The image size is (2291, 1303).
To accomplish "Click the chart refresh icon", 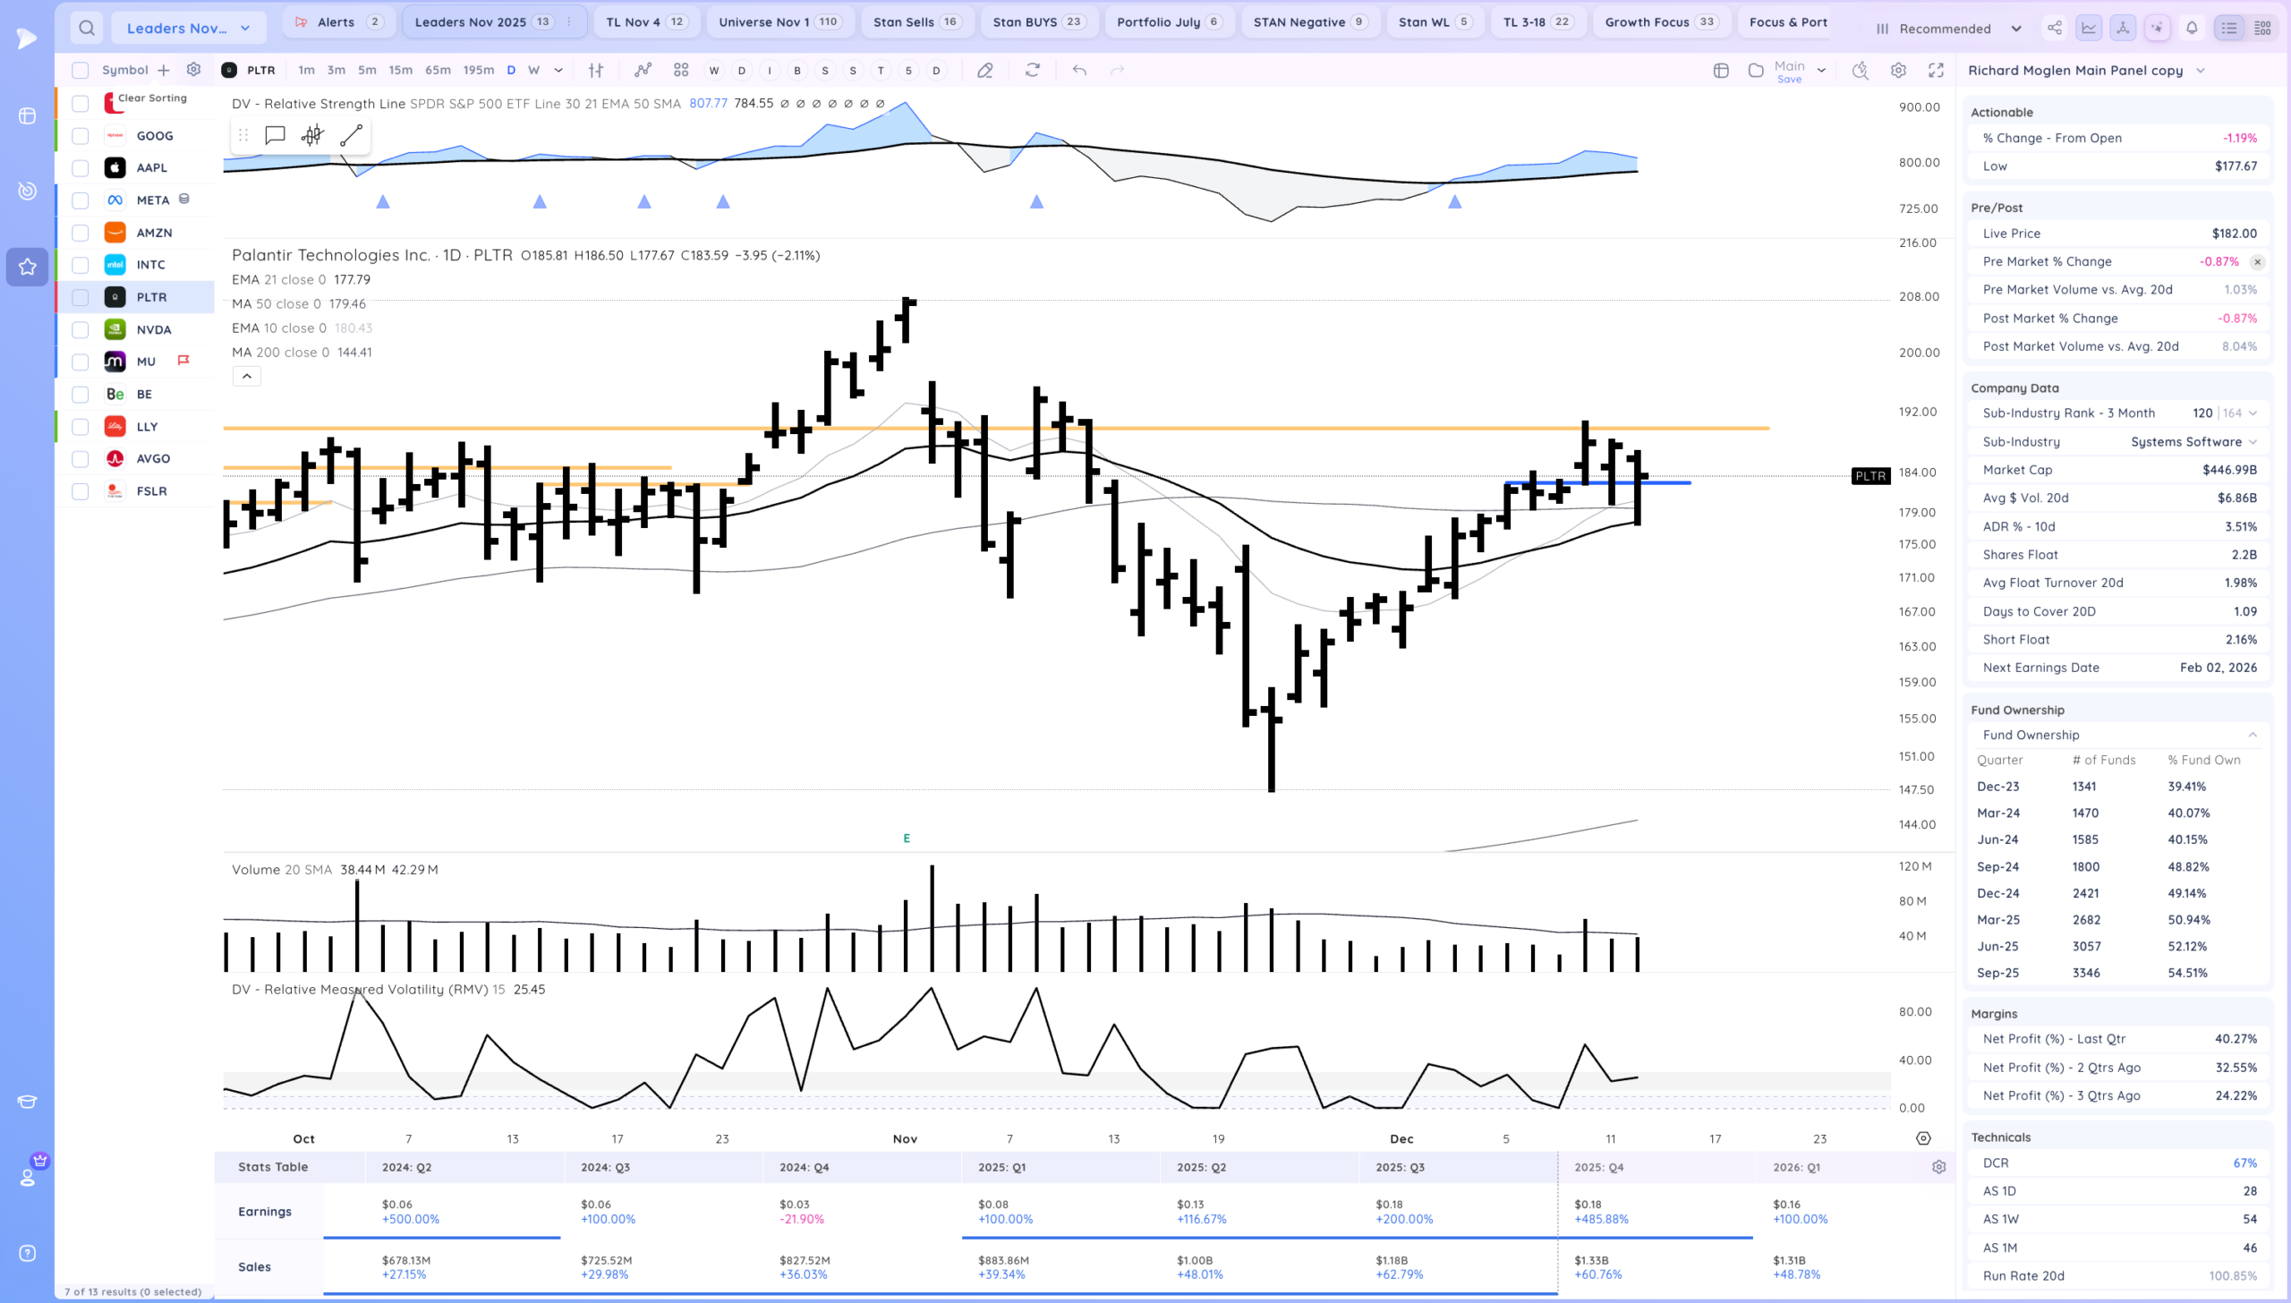I will click(1032, 70).
